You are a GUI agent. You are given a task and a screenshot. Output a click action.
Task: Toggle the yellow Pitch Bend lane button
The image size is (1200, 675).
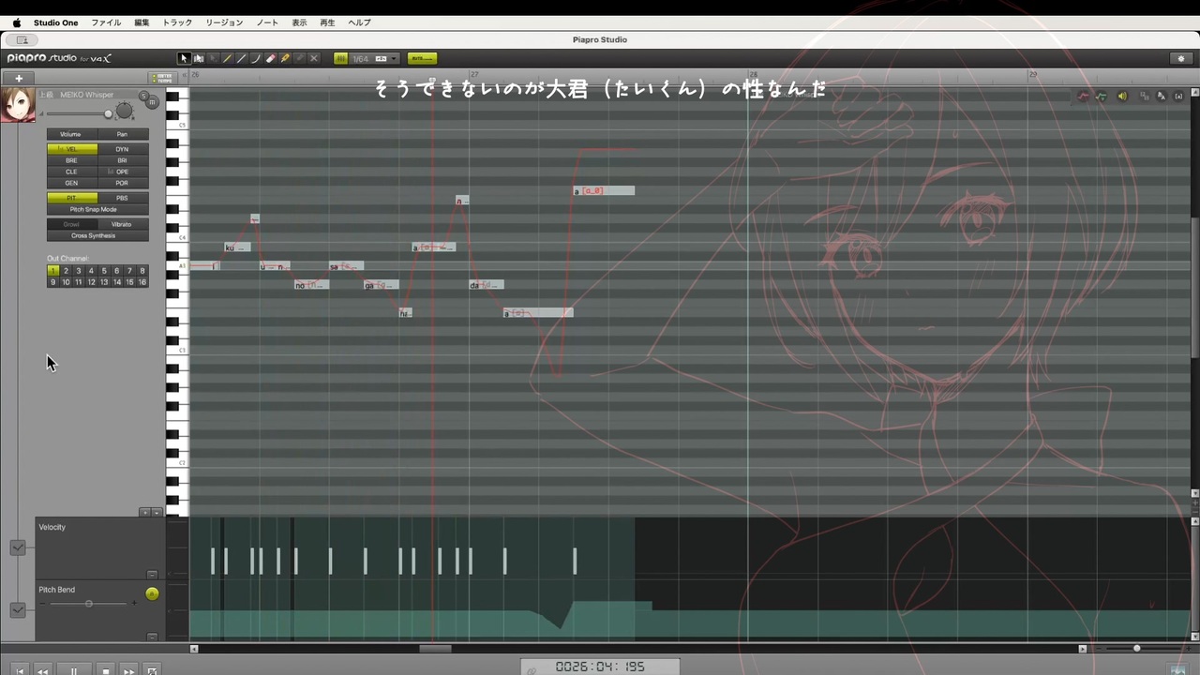pos(152,593)
